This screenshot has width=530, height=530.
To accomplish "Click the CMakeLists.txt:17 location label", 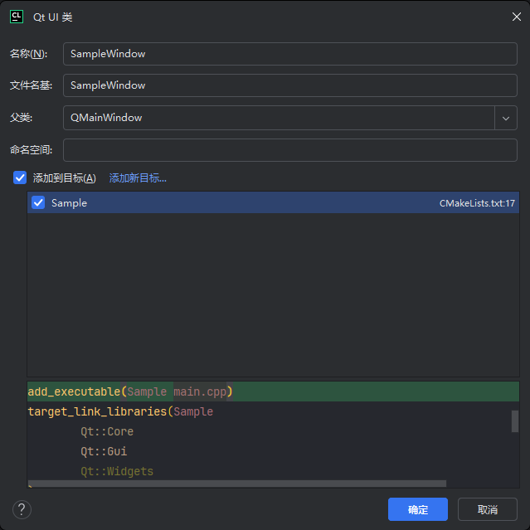I will [x=477, y=203].
